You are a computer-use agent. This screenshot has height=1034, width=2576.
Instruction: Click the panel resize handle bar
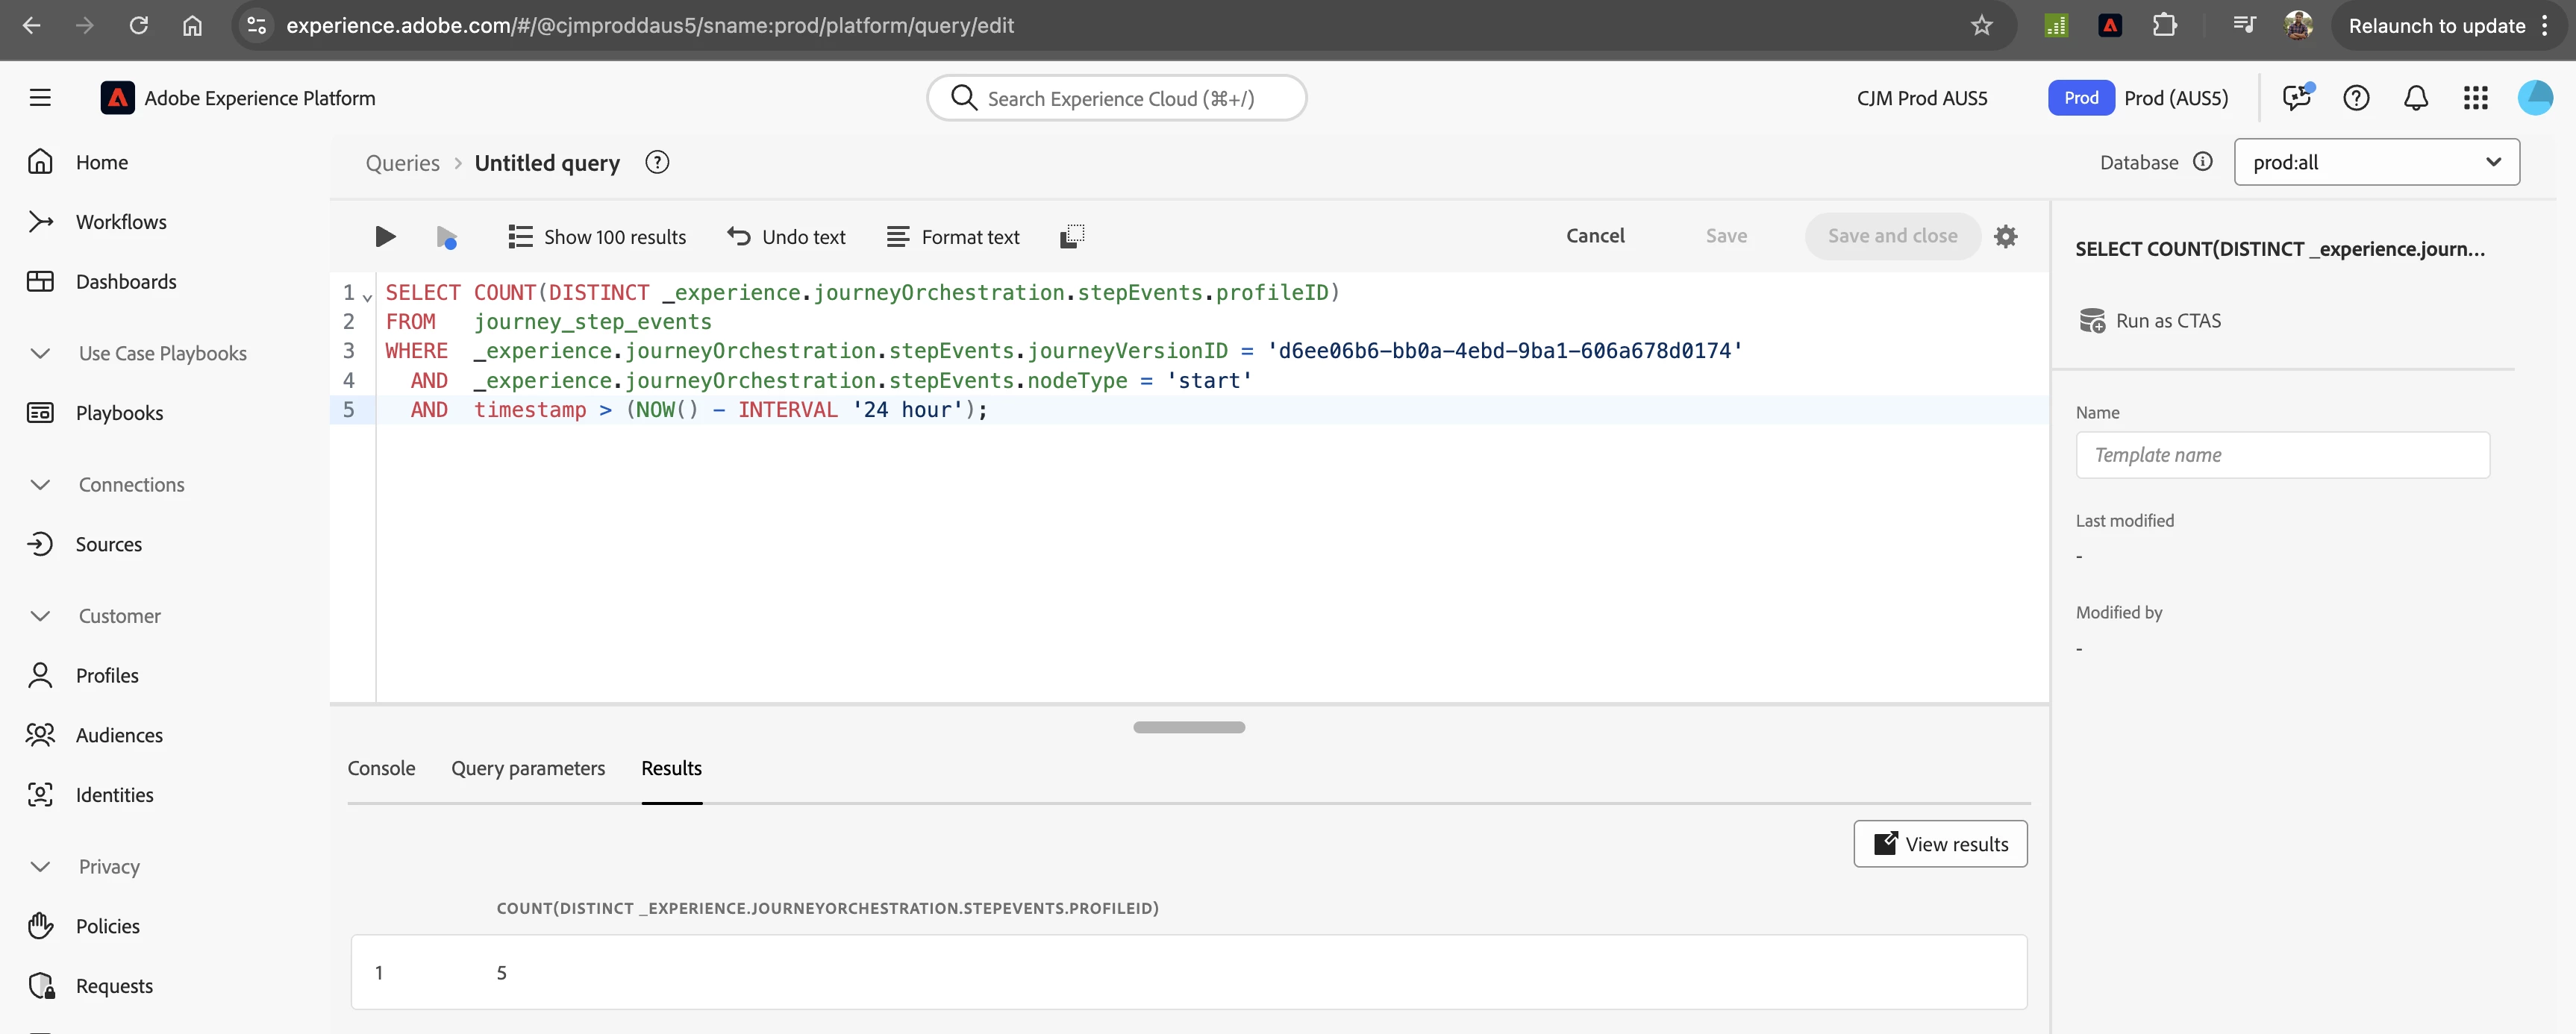(x=1188, y=727)
